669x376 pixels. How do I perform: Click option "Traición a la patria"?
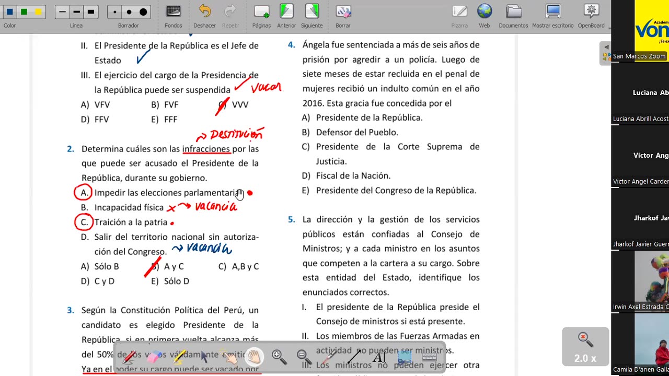point(131,222)
